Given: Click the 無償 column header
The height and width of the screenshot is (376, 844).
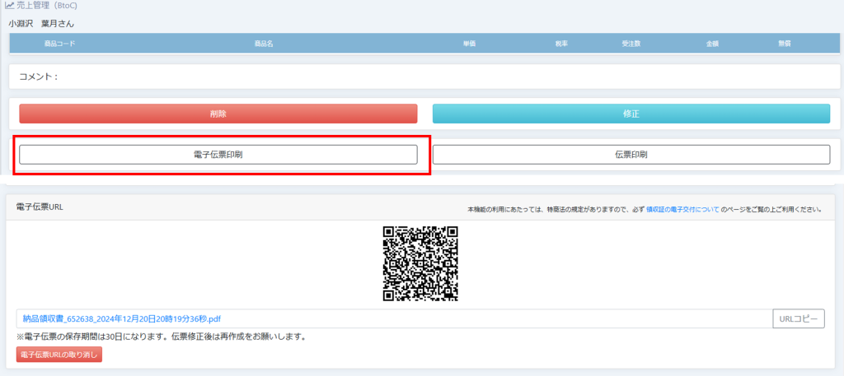Looking at the screenshot, I should tap(784, 43).
